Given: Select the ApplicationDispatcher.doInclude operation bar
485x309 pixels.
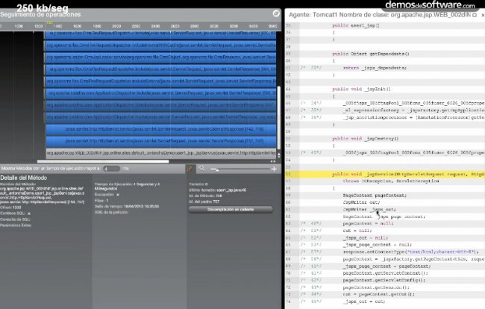Looking at the screenshot, I should click(x=160, y=105).
